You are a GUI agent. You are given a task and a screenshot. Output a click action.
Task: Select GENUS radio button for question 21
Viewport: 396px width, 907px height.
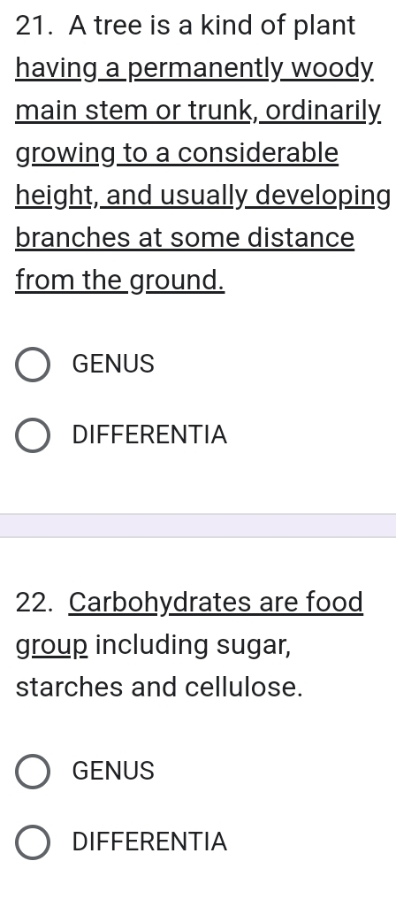click(33, 365)
